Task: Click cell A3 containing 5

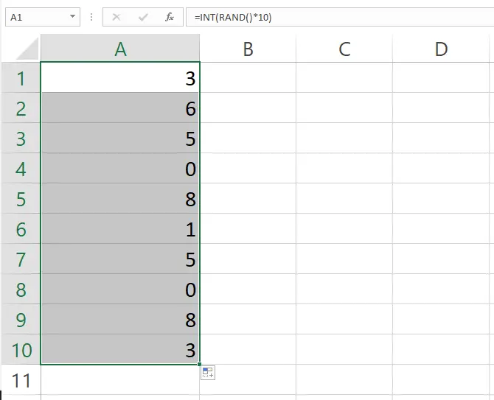Action: [120, 138]
